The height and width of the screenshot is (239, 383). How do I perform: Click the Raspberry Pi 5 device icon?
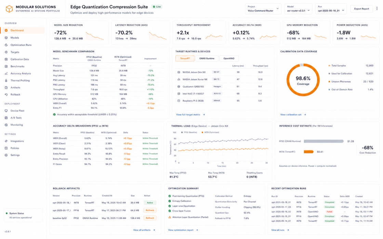(179, 101)
